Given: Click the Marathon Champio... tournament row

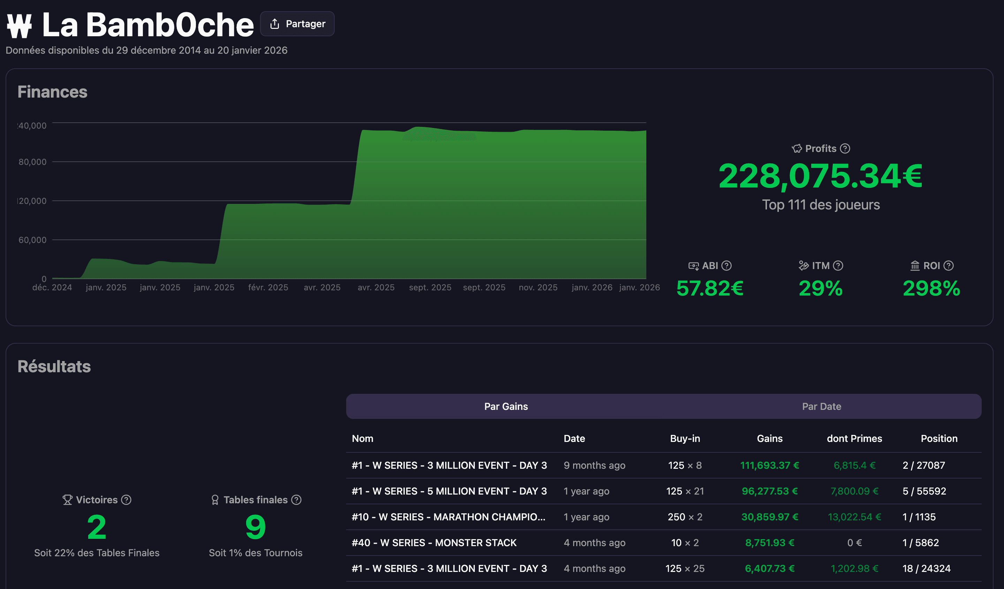Looking at the screenshot, I should coord(448,517).
